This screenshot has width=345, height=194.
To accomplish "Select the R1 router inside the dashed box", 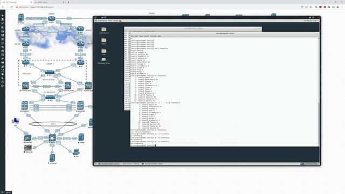I will click(26, 63).
